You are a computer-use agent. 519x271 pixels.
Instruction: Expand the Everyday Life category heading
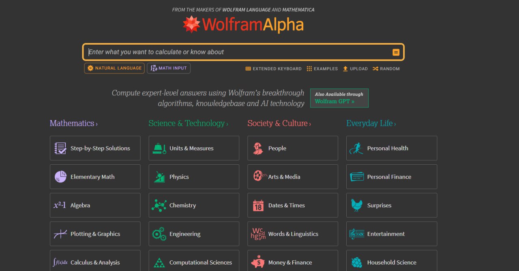[x=371, y=123]
